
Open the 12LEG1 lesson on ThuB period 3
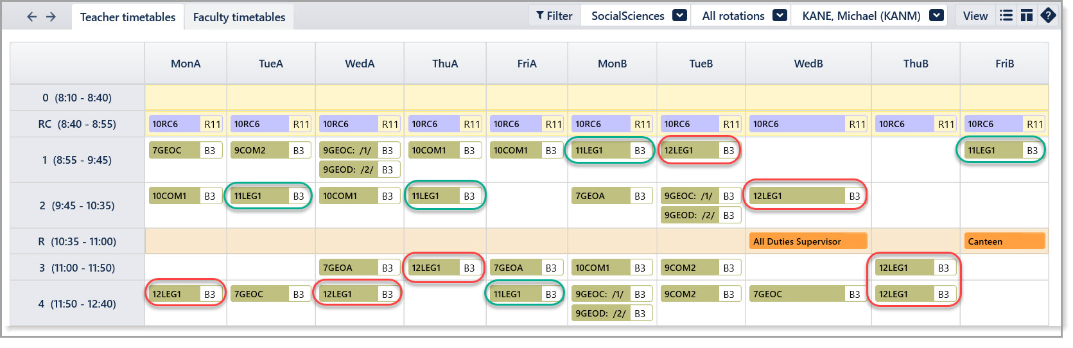(916, 268)
